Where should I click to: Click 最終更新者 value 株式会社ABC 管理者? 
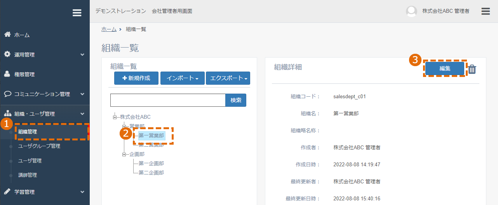tap(357, 181)
